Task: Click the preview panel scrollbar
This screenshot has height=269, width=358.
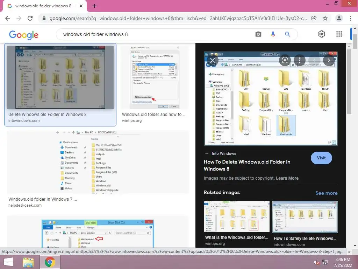Action: pyautogui.click(x=349, y=81)
